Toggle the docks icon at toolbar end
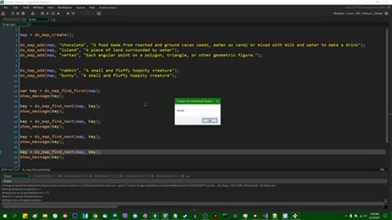The width and height of the screenshot is (392, 220). point(99,13)
